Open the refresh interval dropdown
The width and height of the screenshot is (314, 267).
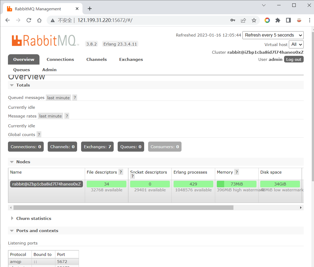click(x=273, y=35)
